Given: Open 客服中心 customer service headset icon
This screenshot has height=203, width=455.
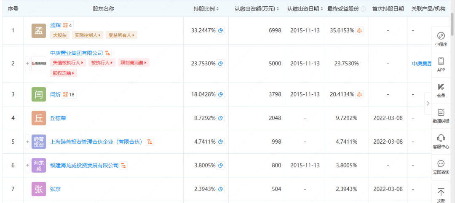Looking at the screenshot, I should pos(441,138).
